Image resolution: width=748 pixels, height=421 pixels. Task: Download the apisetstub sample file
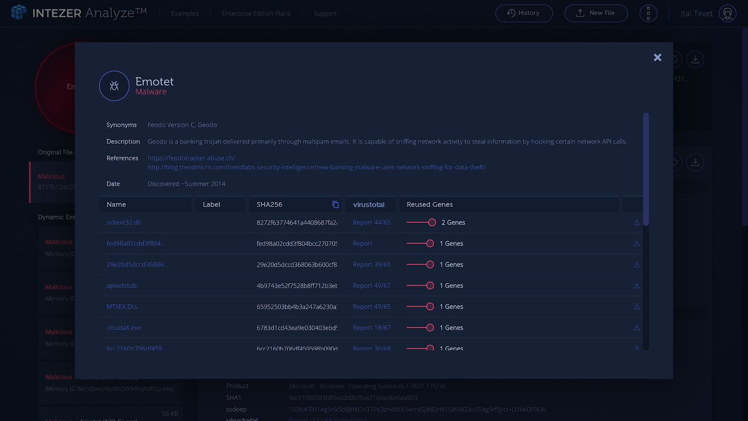(x=636, y=285)
